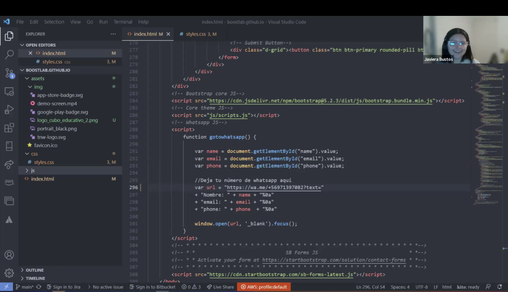Open the Go menu
Viewport: 508px width, 292px height.
[x=90, y=22]
